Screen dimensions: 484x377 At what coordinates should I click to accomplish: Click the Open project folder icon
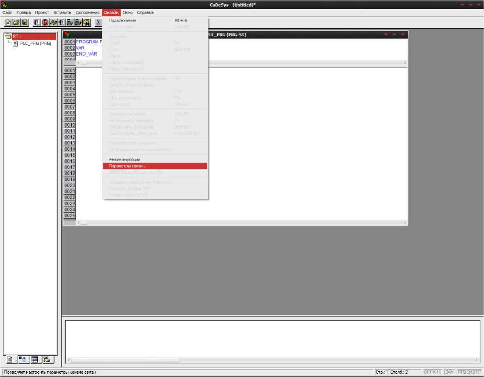[16, 22]
